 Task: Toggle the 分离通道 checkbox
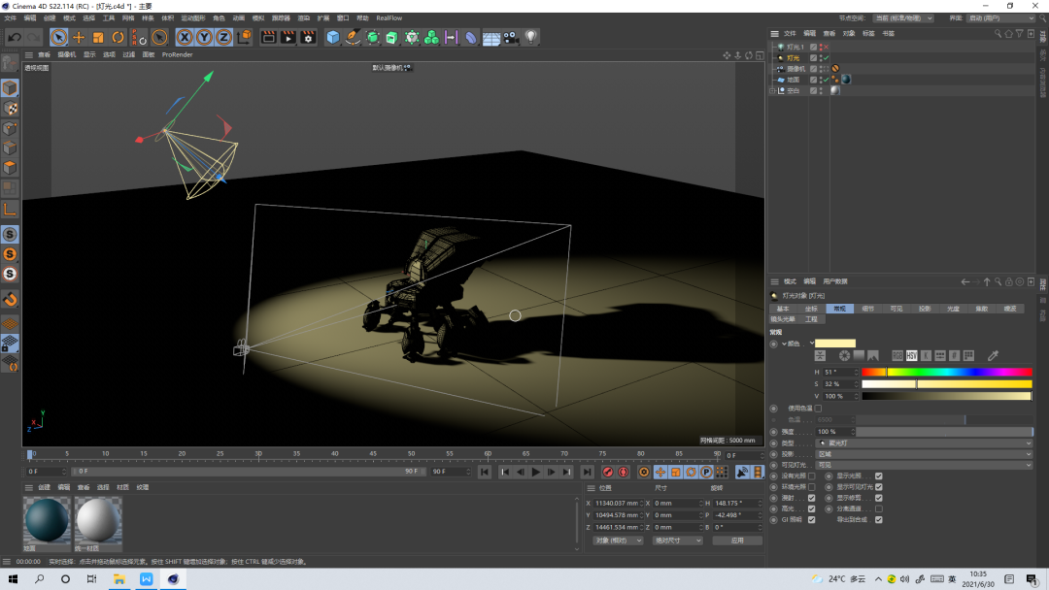tap(878, 509)
